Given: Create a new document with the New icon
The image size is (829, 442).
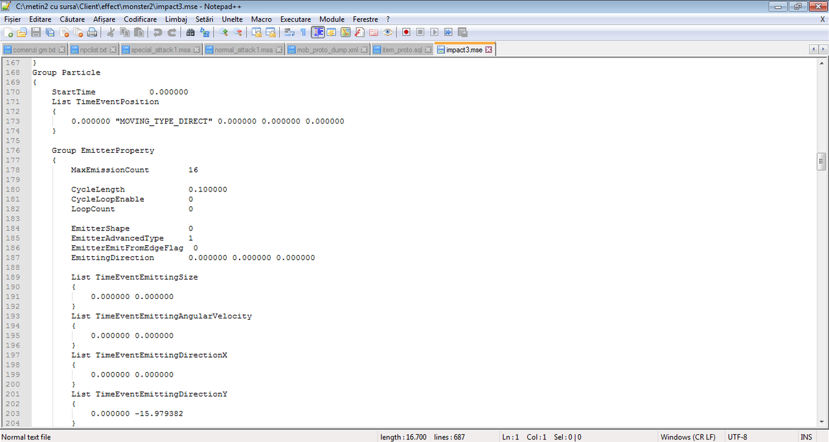Looking at the screenshot, I should 8,32.
